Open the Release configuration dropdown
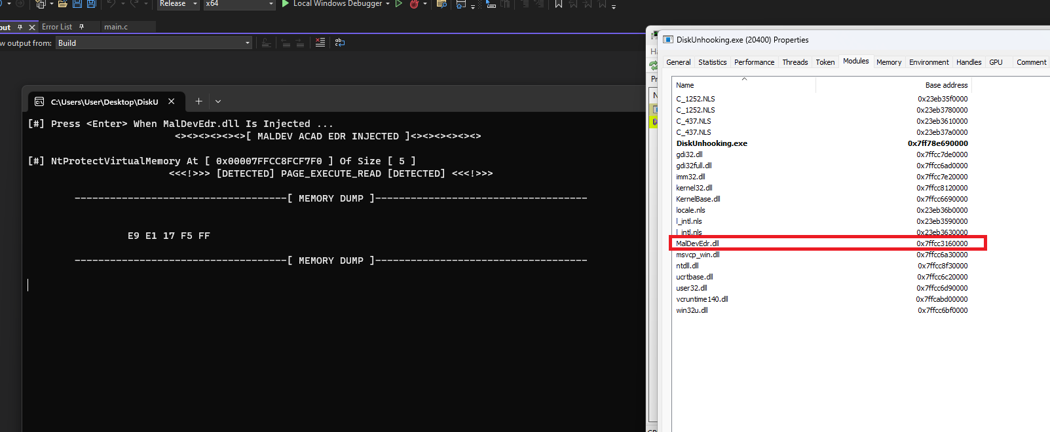Viewport: 1050px width, 432px height. pyautogui.click(x=178, y=4)
